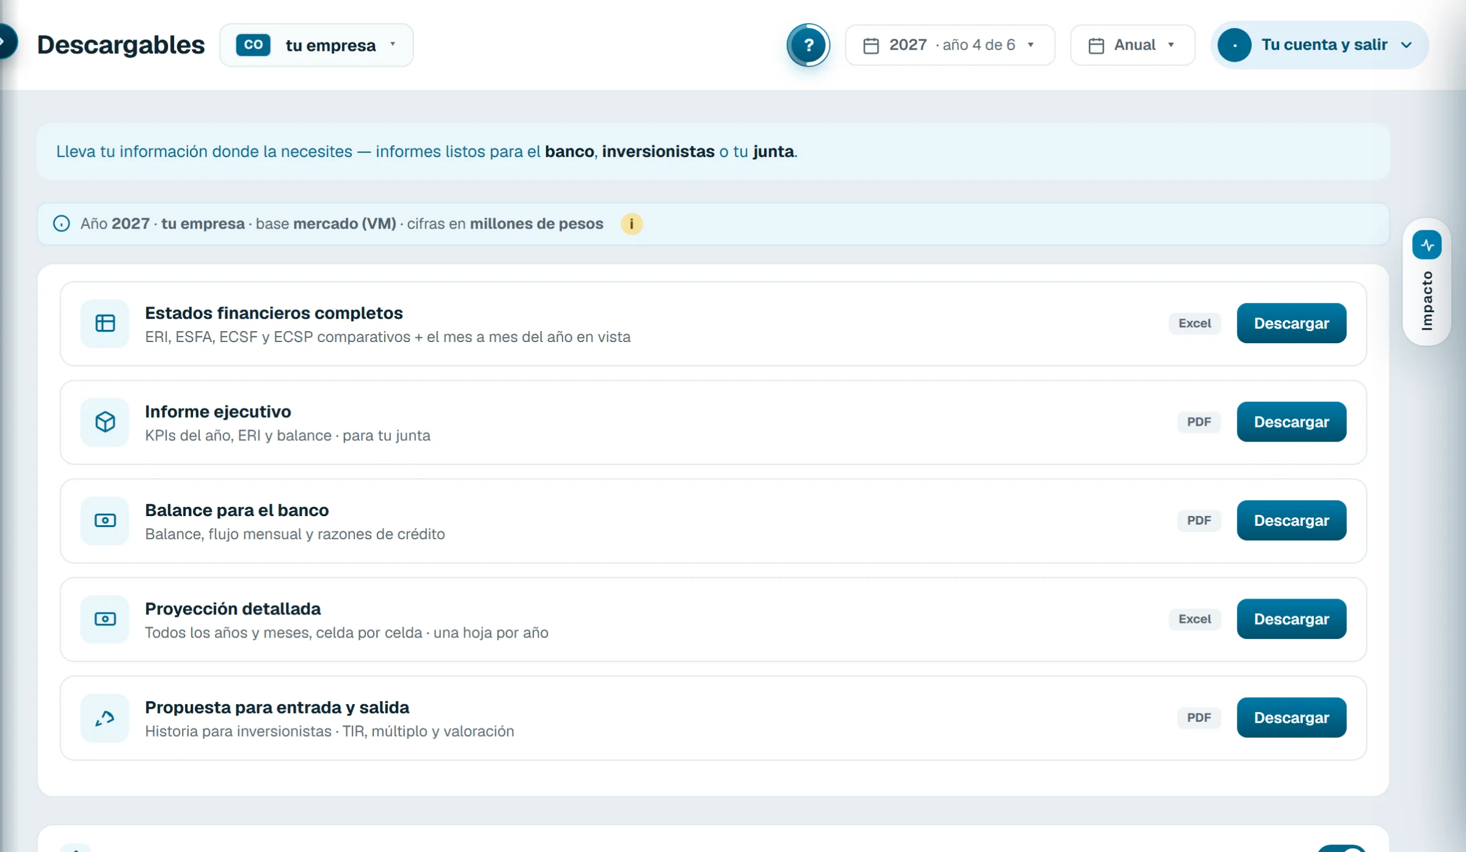
Task: Click the banknote icon of Proyección detallada
Action: 105,619
